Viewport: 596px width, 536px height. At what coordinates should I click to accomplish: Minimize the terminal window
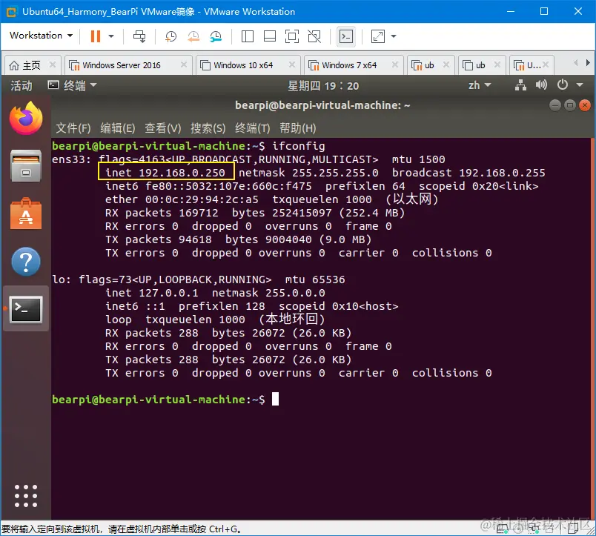tap(555, 105)
